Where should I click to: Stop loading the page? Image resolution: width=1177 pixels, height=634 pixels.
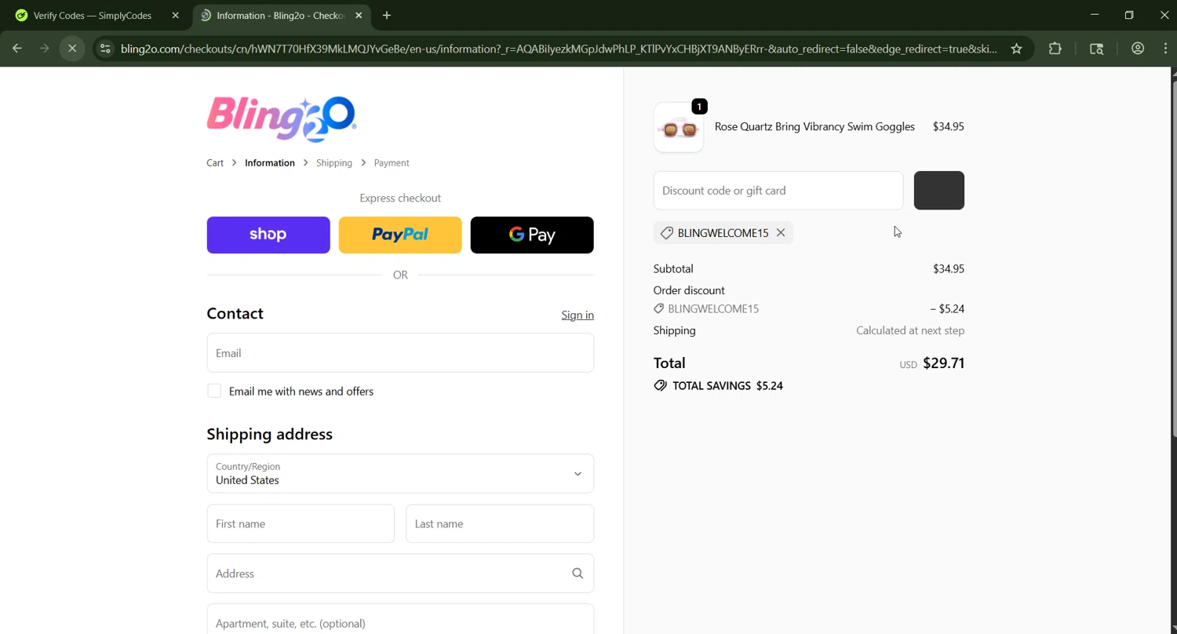pos(72,49)
